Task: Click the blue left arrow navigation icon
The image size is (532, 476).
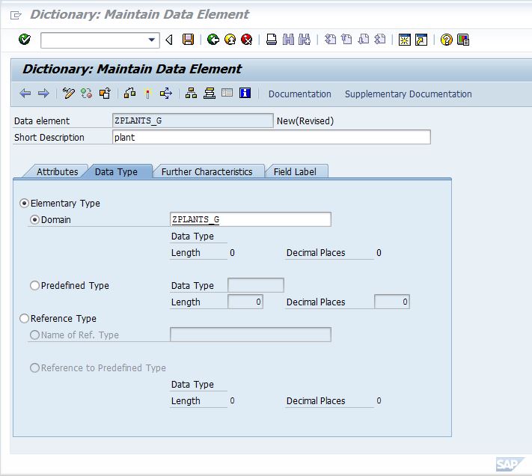Action: (25, 94)
